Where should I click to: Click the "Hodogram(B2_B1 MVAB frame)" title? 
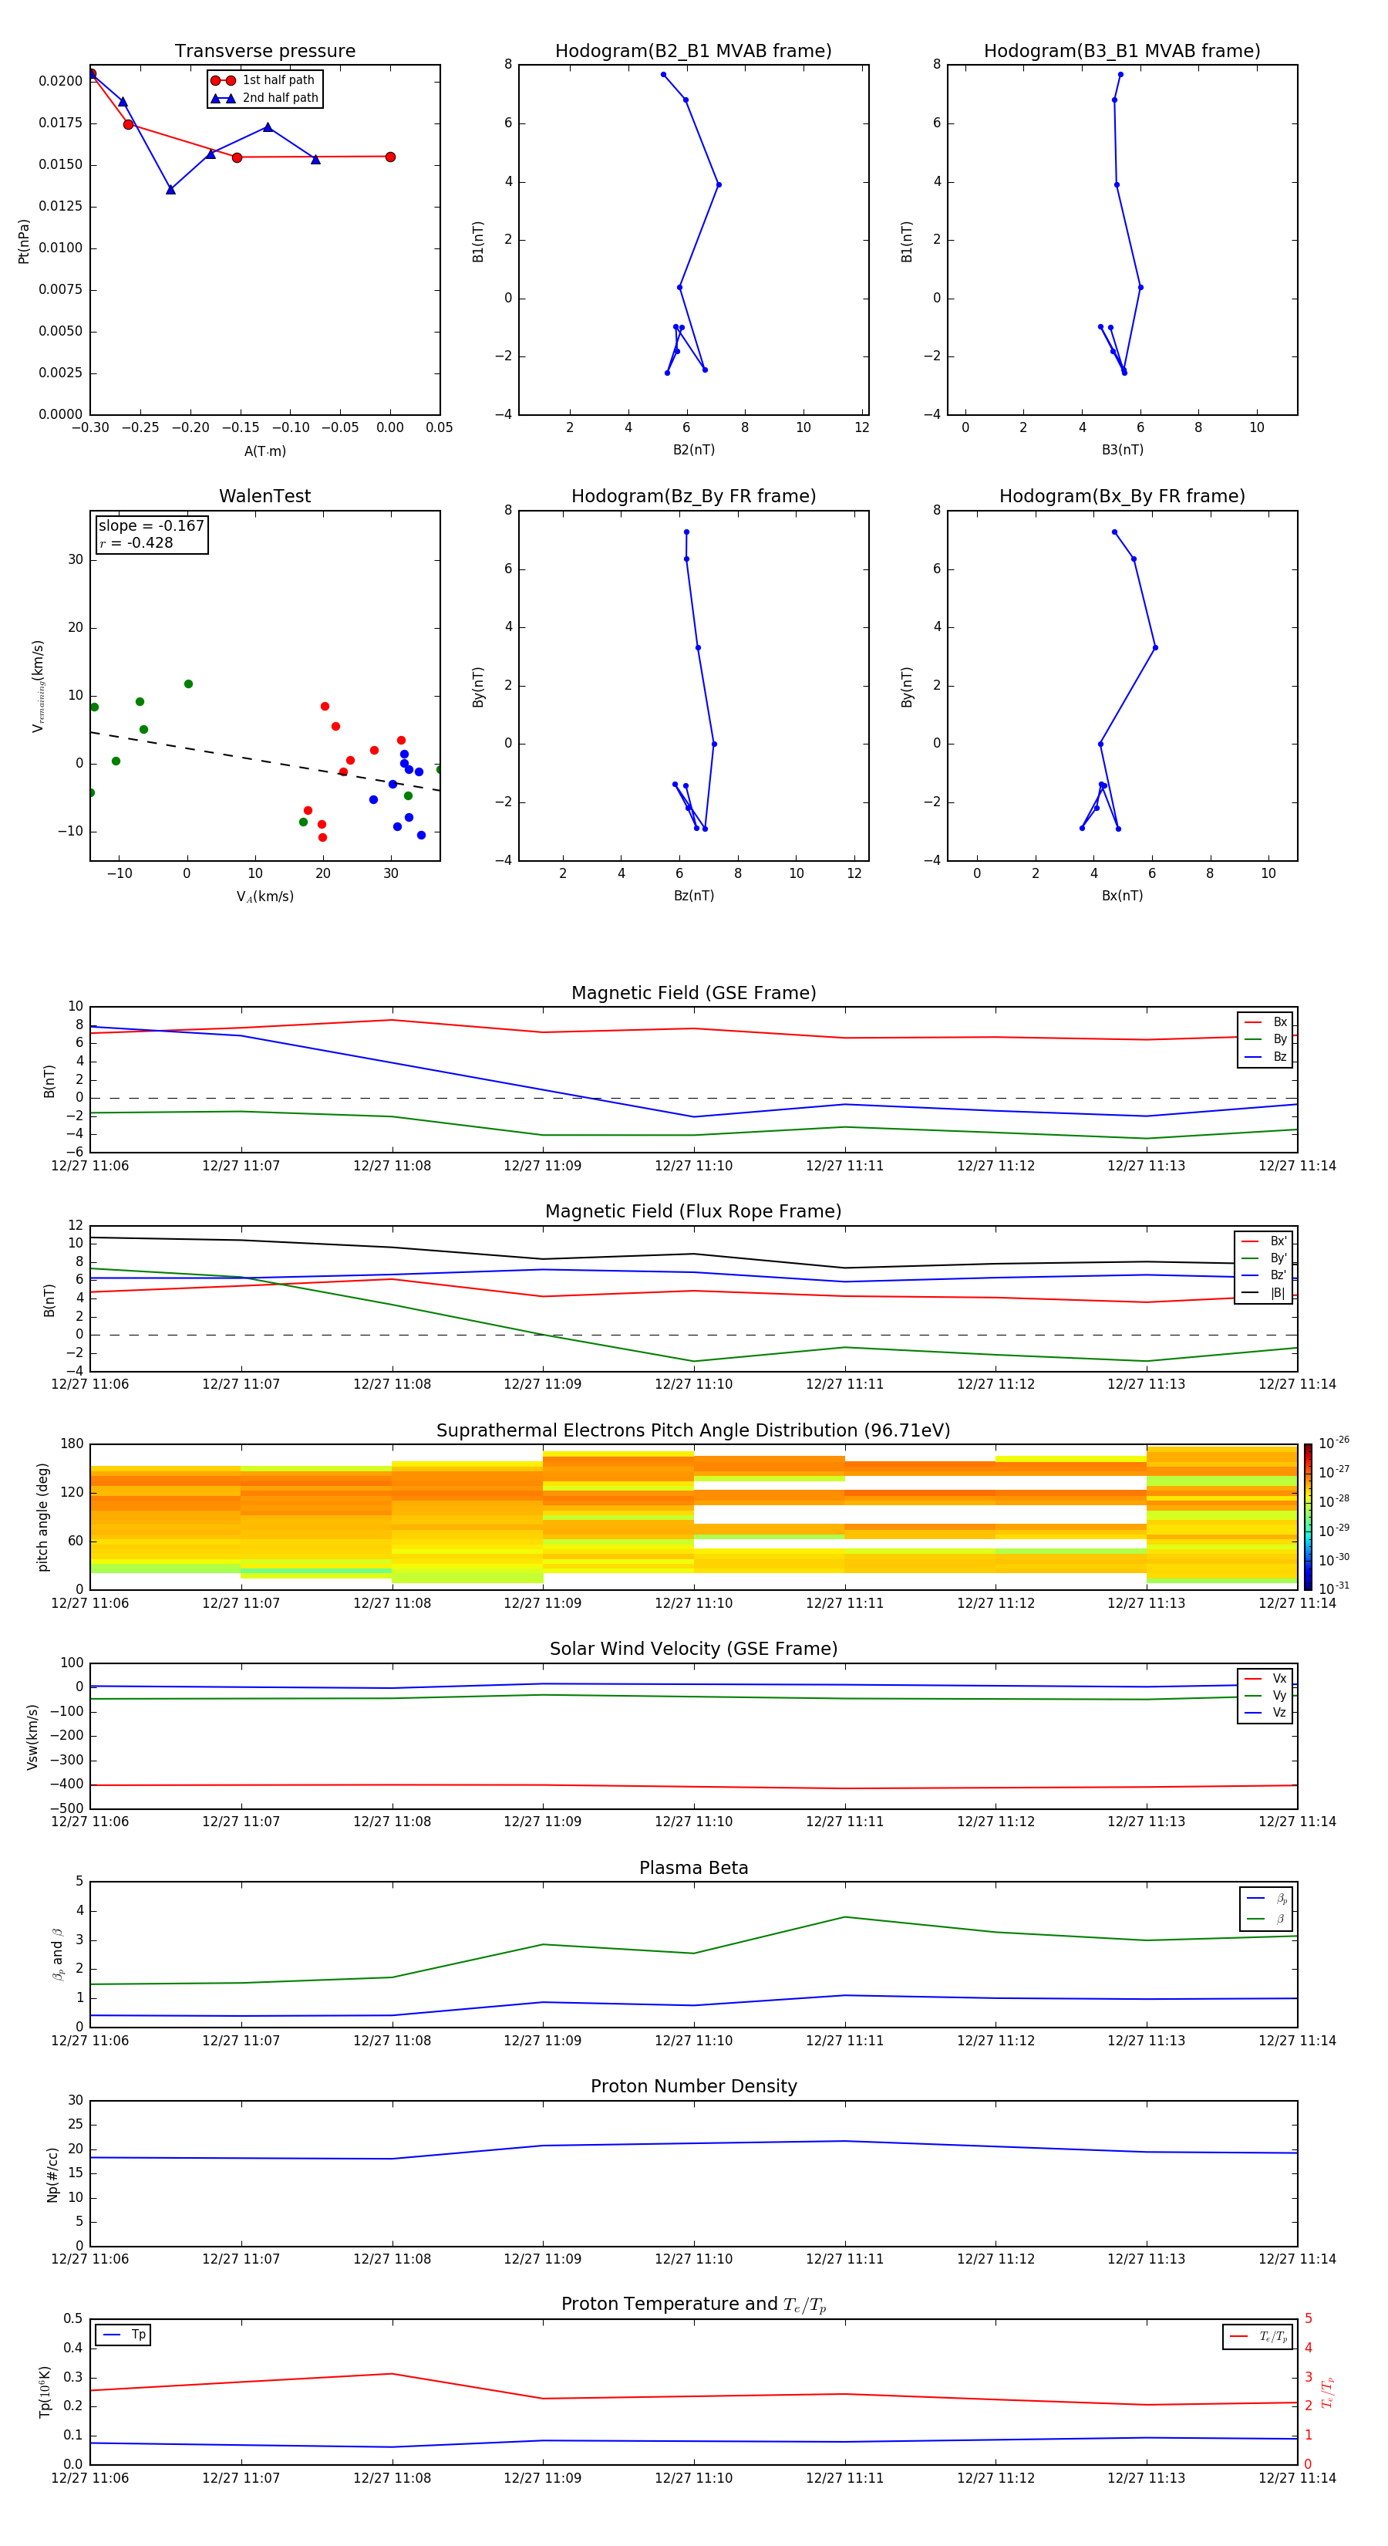tap(693, 52)
